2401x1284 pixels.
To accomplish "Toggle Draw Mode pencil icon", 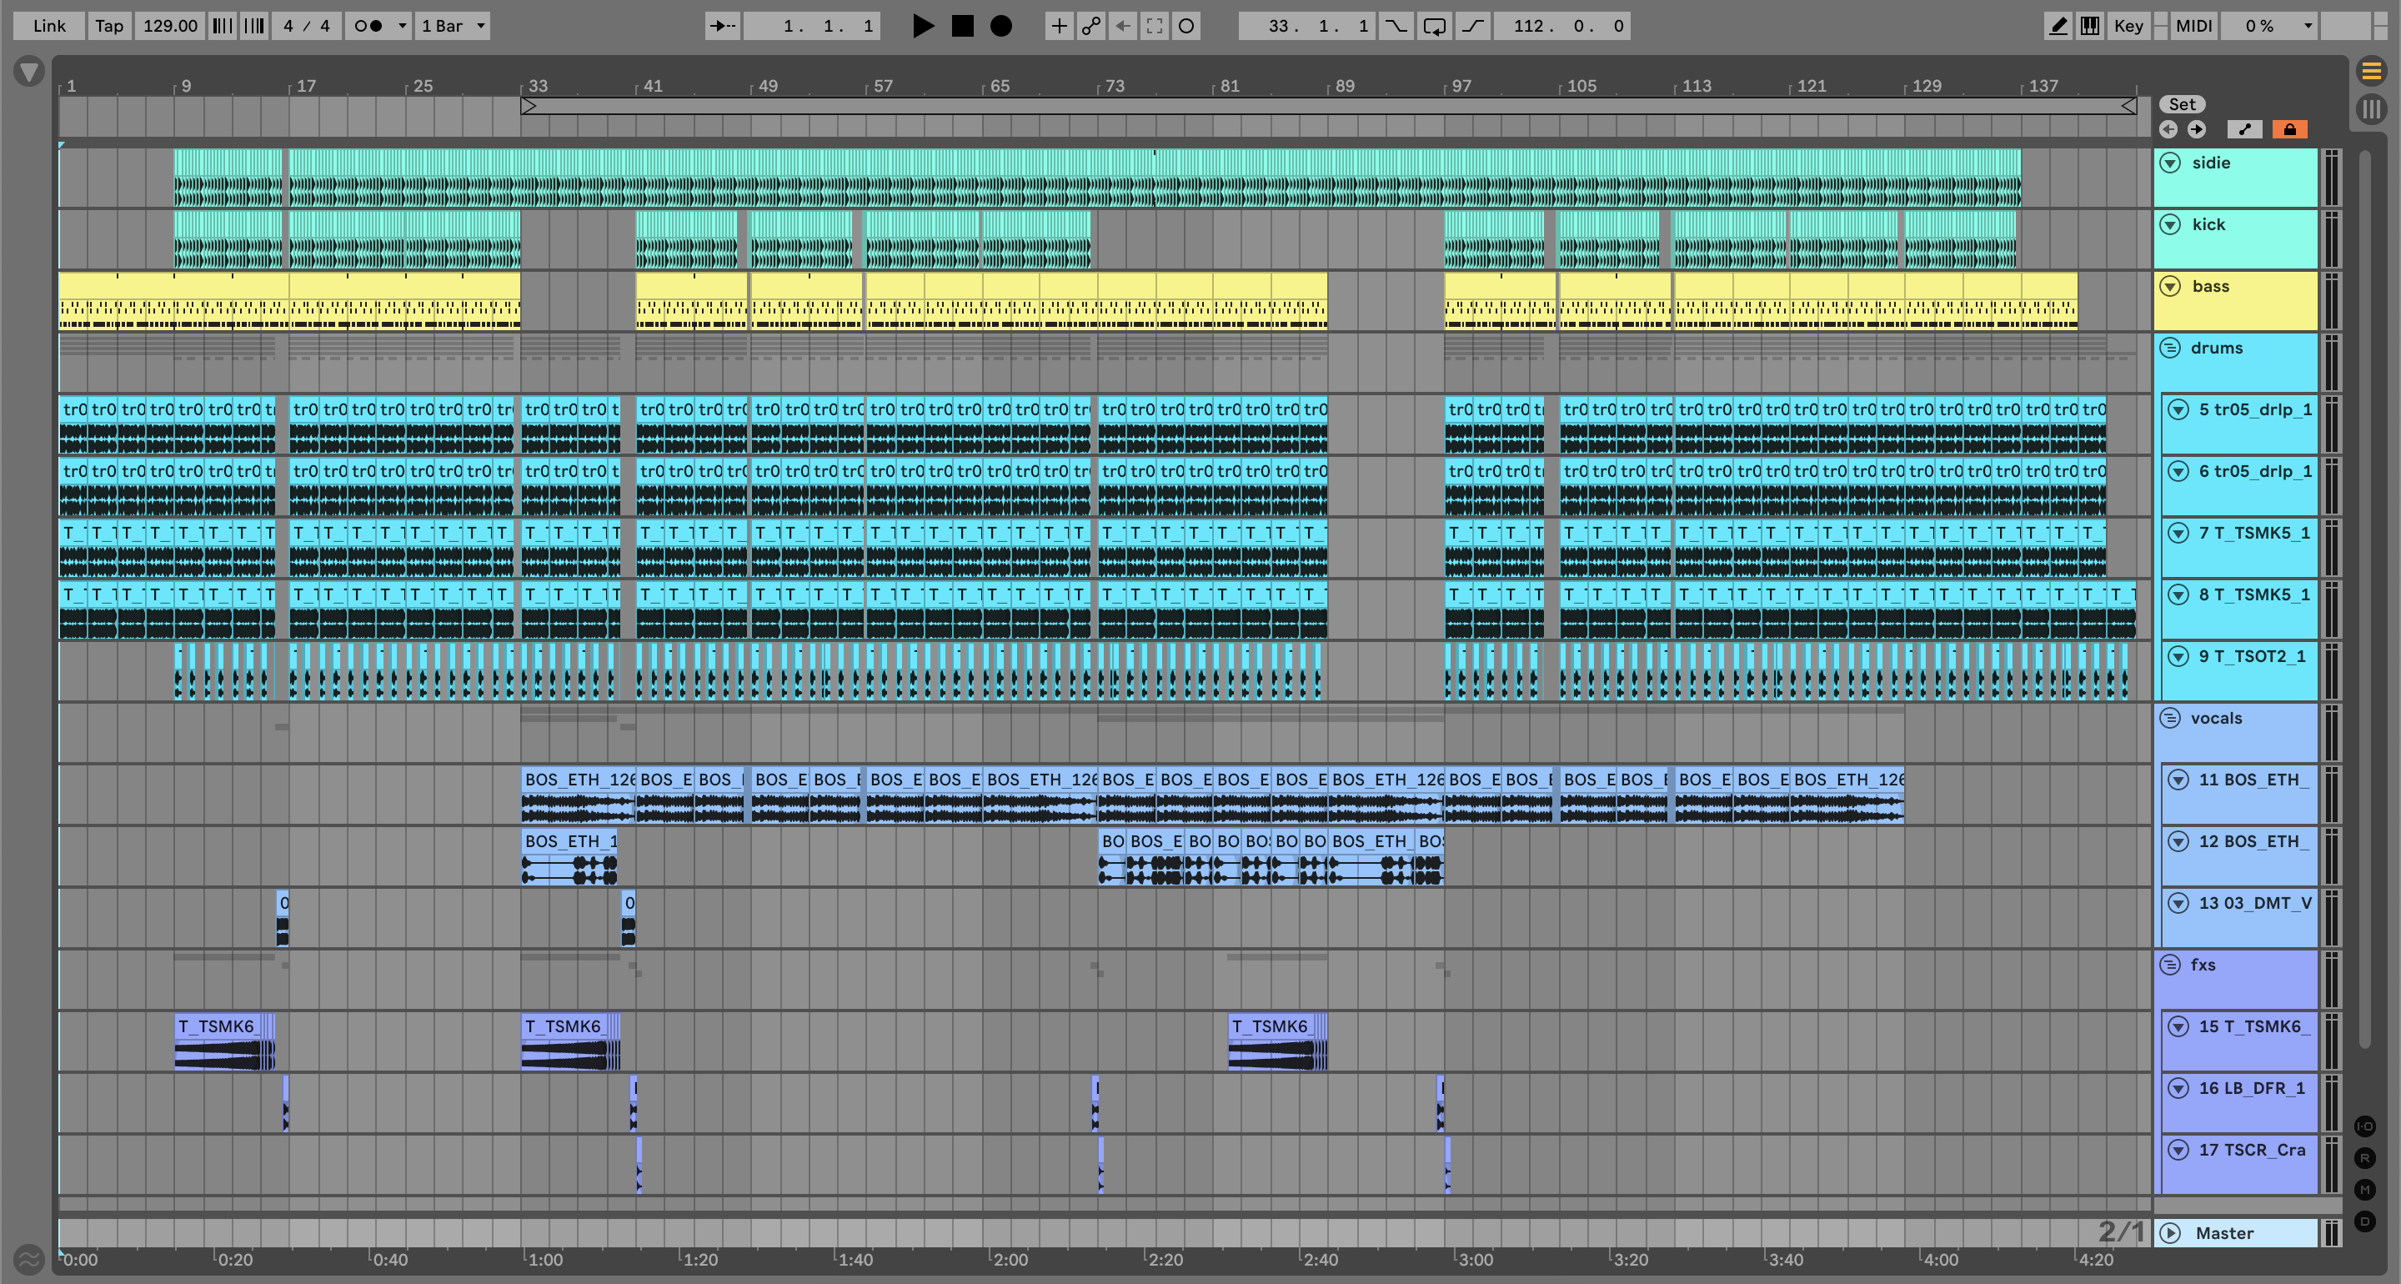I will point(2058,26).
